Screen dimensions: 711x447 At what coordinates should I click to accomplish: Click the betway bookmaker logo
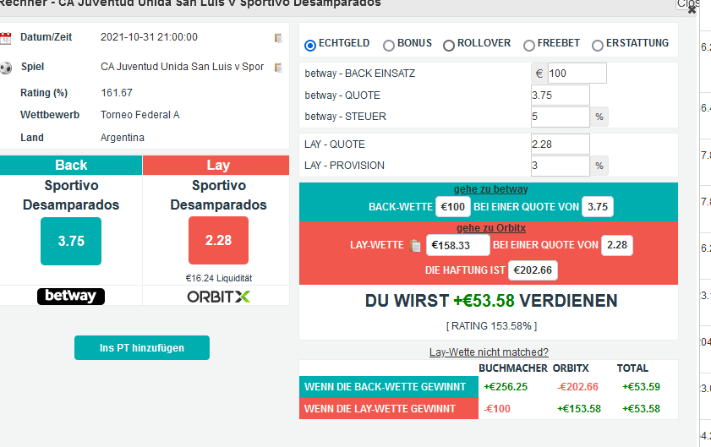click(x=71, y=297)
